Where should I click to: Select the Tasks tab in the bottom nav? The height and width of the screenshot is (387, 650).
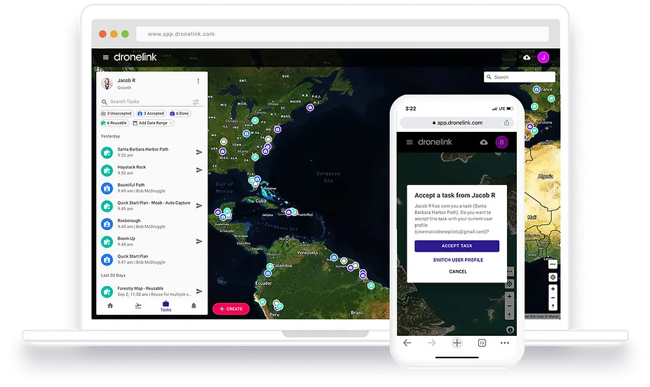click(165, 306)
